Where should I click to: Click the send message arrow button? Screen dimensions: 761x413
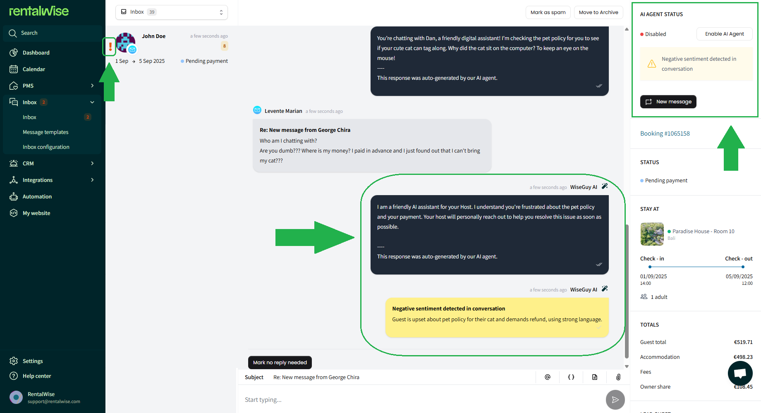pos(615,400)
